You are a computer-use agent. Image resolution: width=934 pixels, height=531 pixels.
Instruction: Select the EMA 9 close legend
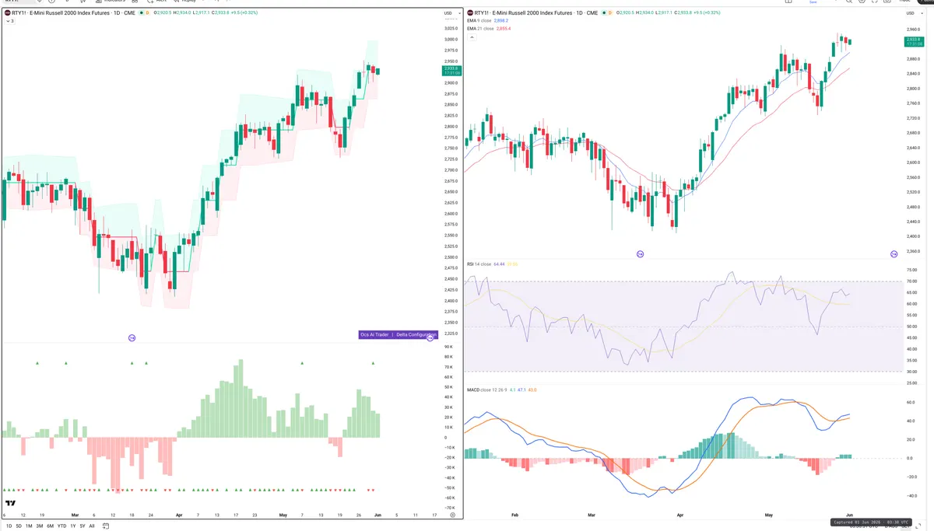click(479, 21)
